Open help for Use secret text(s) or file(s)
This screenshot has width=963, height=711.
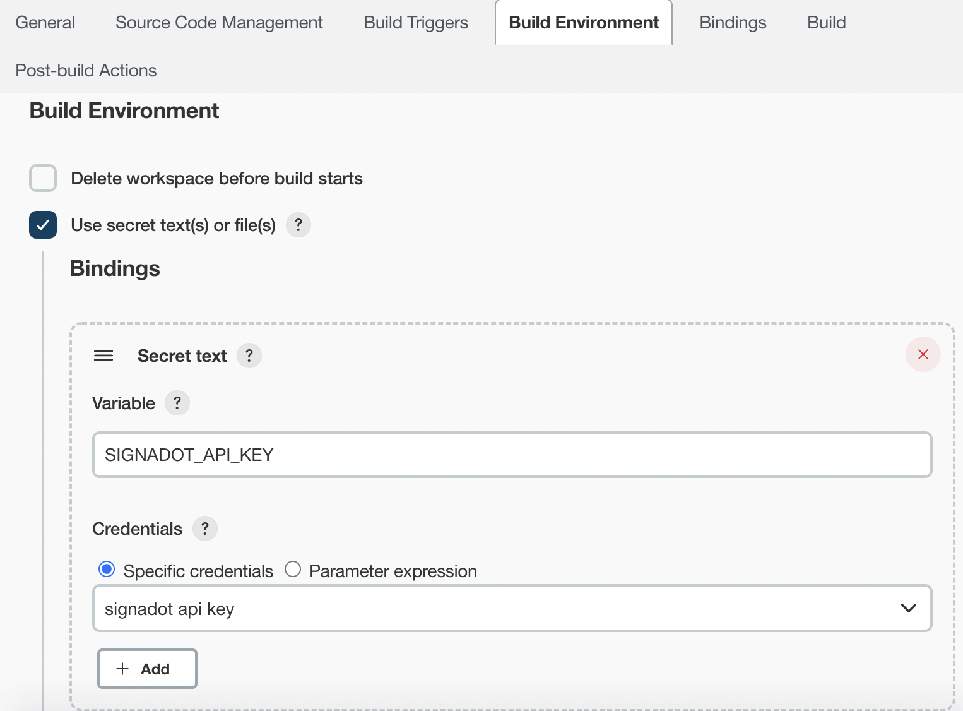pos(298,225)
